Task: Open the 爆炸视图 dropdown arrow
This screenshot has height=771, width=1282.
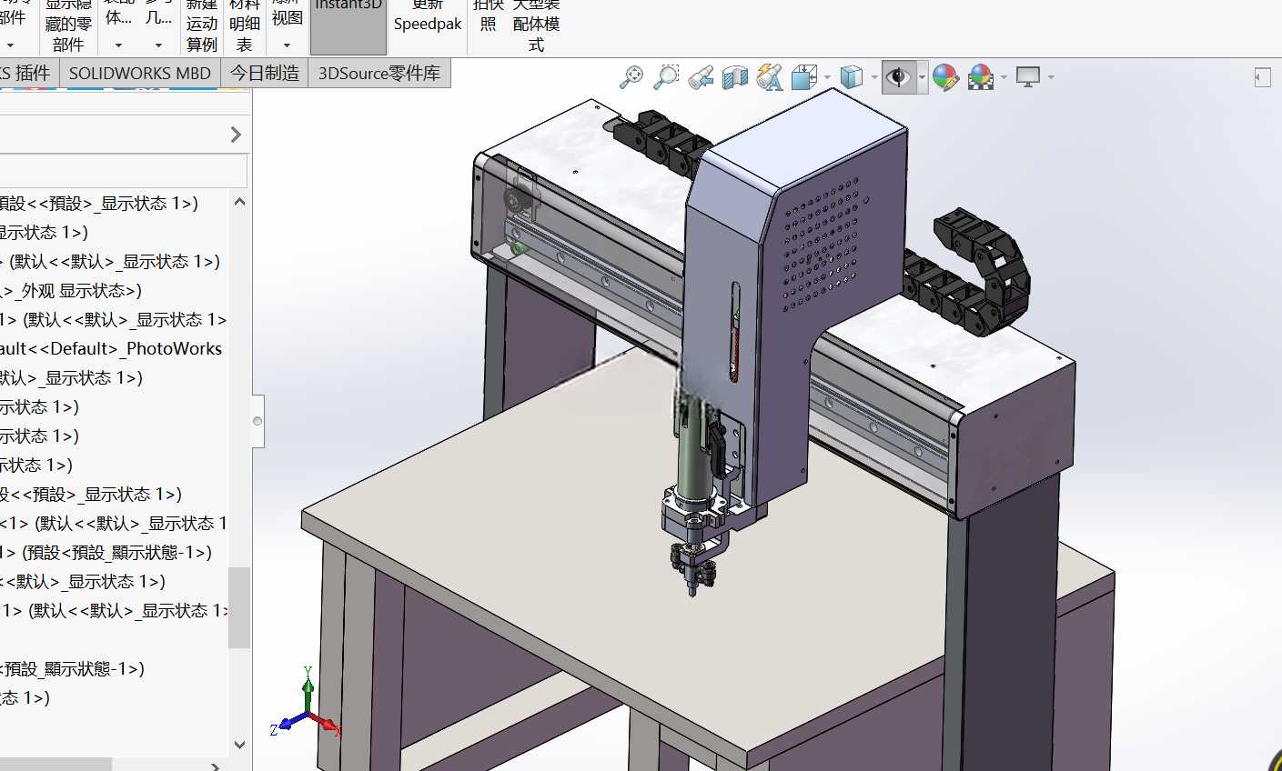Action: tap(287, 45)
